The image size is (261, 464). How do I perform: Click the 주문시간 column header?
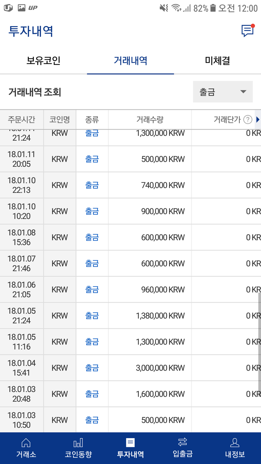click(21, 120)
